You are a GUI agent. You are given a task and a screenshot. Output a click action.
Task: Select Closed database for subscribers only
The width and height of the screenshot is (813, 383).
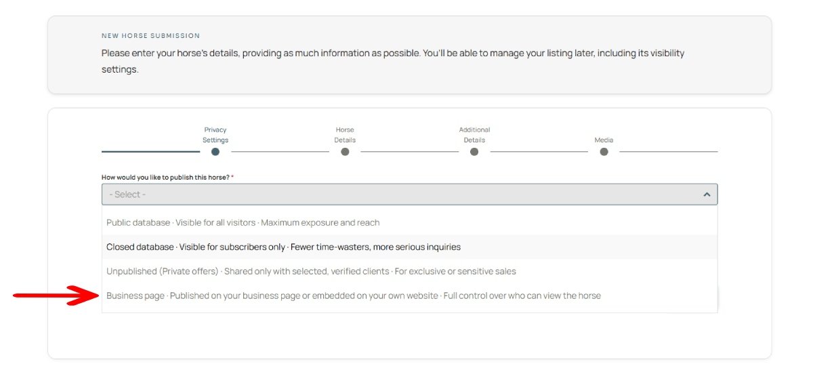pyautogui.click(x=283, y=247)
